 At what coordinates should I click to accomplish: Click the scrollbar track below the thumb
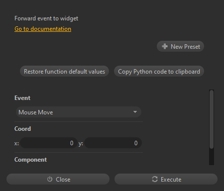pos(212,157)
